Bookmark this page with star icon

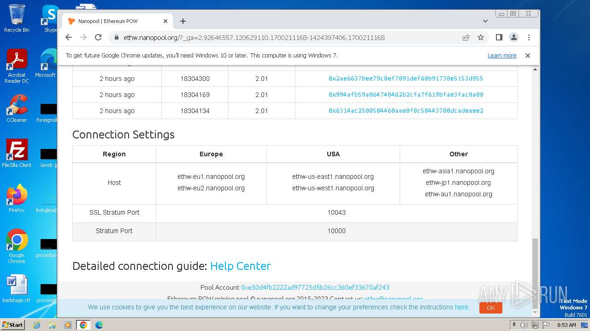(x=481, y=37)
